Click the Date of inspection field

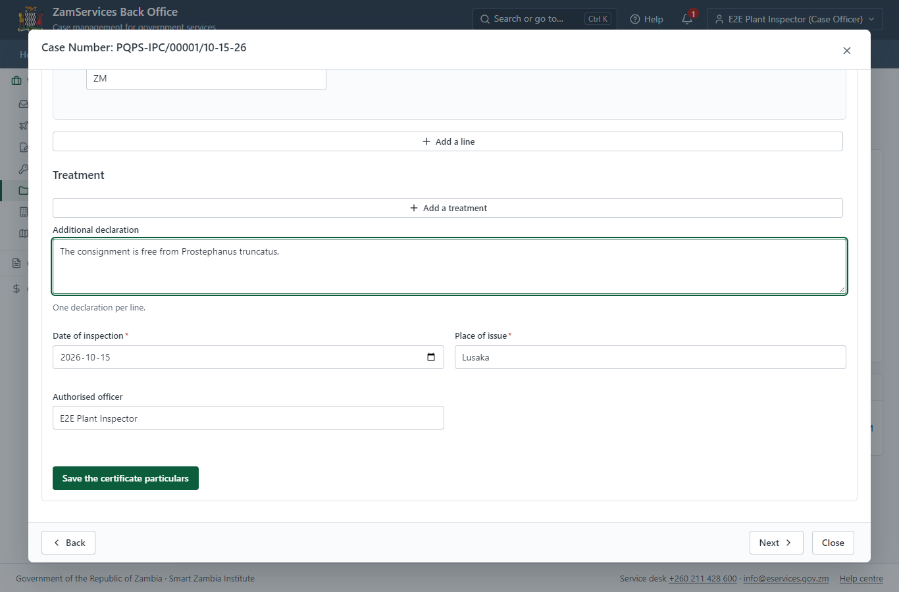click(248, 357)
